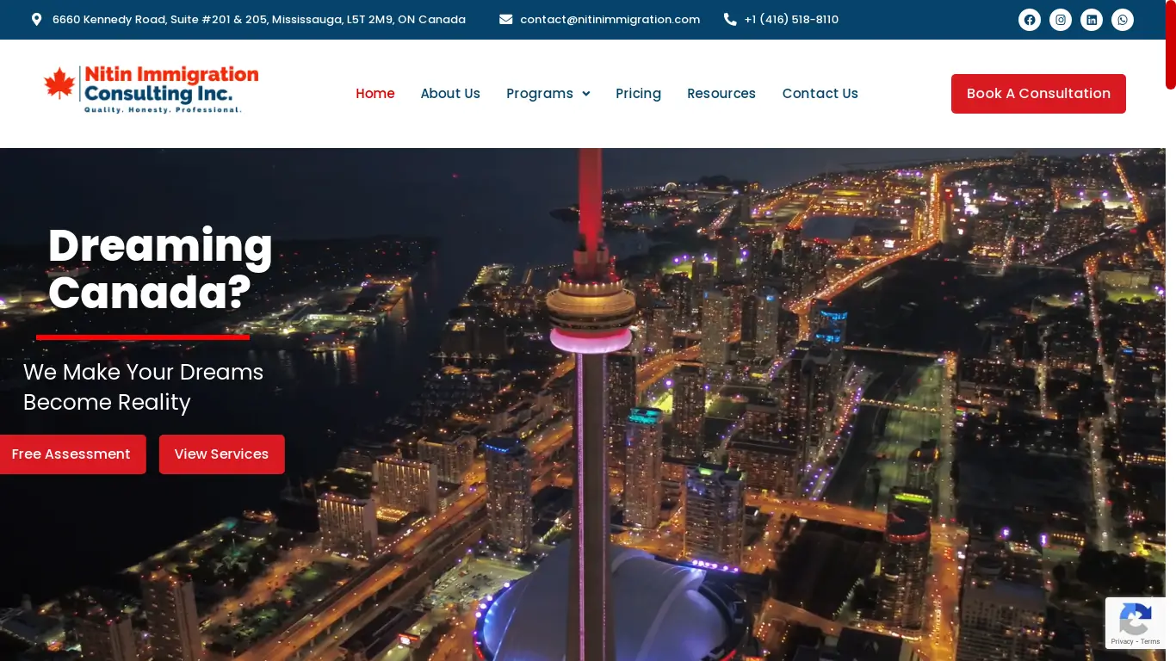Open the Pricing page

pos(638,94)
